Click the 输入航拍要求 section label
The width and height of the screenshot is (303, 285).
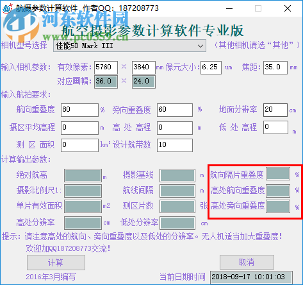point(26,94)
